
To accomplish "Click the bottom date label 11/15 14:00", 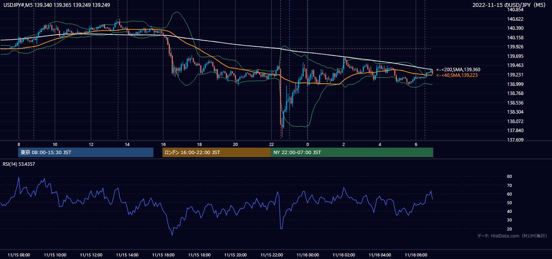I will [127, 255].
